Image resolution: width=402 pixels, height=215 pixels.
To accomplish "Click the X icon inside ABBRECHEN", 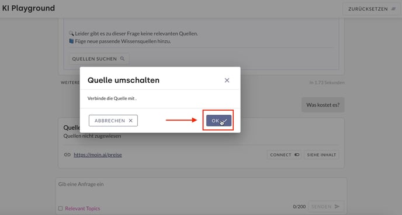I will (x=130, y=121).
